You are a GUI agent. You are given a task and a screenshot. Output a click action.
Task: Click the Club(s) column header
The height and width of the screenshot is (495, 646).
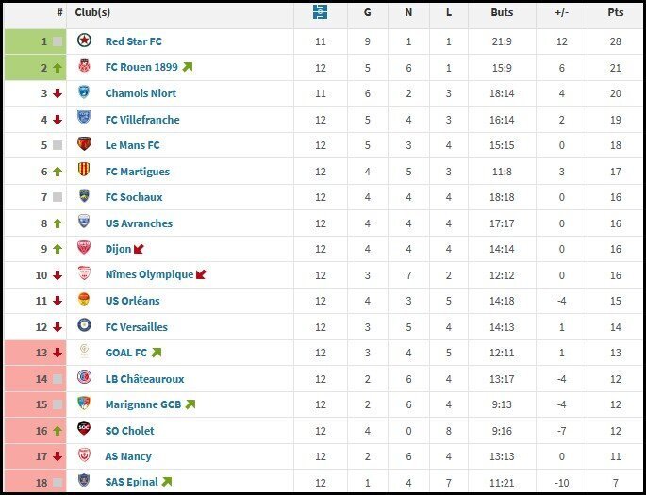pos(92,13)
